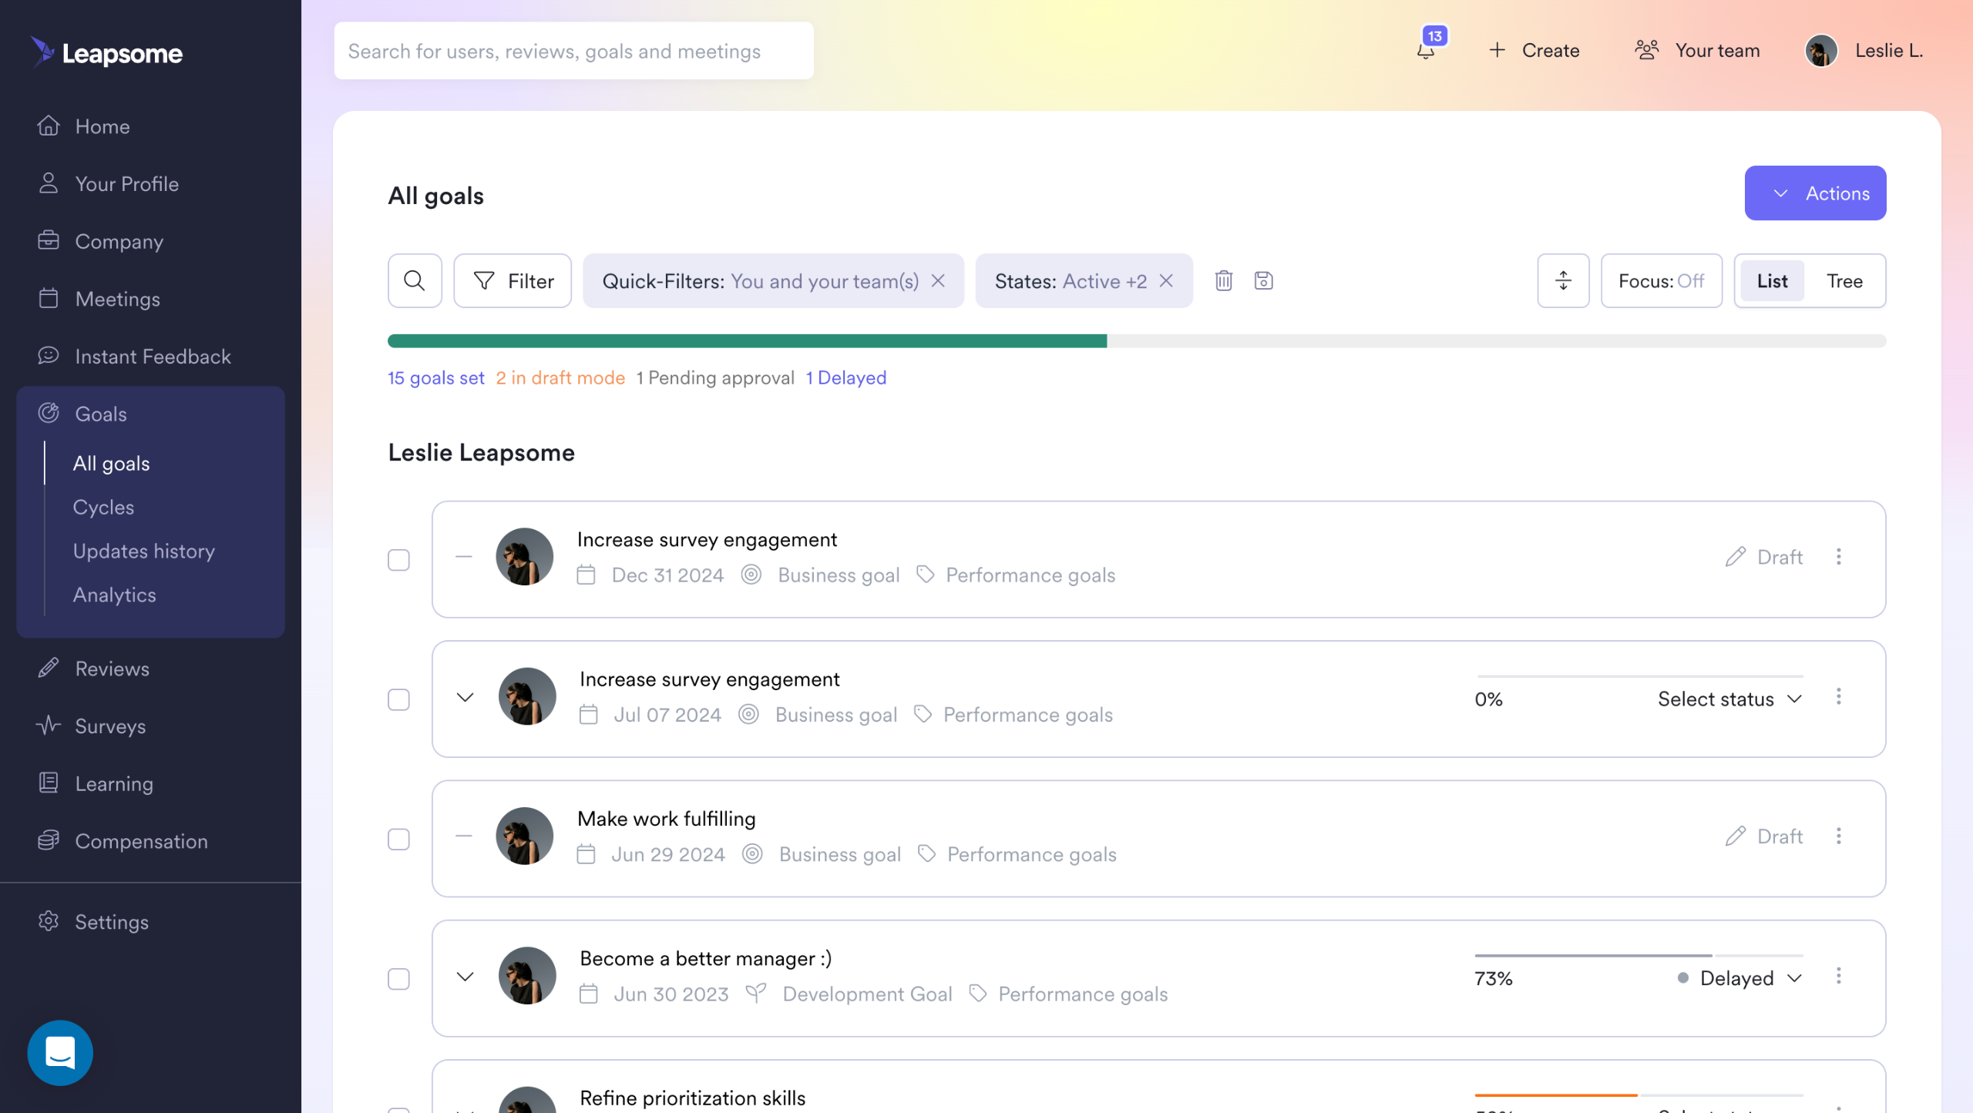This screenshot has width=1973, height=1113.
Task: Toggle the Focus: Off button
Action: coord(1661,280)
